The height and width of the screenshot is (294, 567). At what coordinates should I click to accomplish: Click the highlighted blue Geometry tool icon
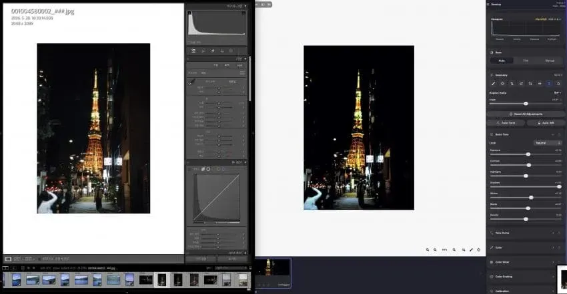point(549,84)
